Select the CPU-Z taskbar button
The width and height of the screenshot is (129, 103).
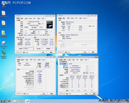tap(27, 101)
